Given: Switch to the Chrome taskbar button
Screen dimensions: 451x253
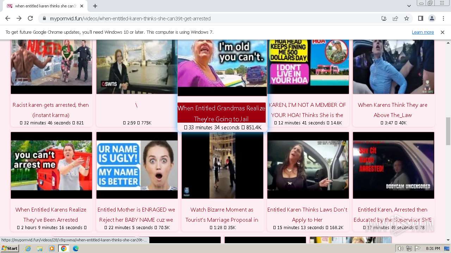Looking at the screenshot, I should tap(64, 248).
